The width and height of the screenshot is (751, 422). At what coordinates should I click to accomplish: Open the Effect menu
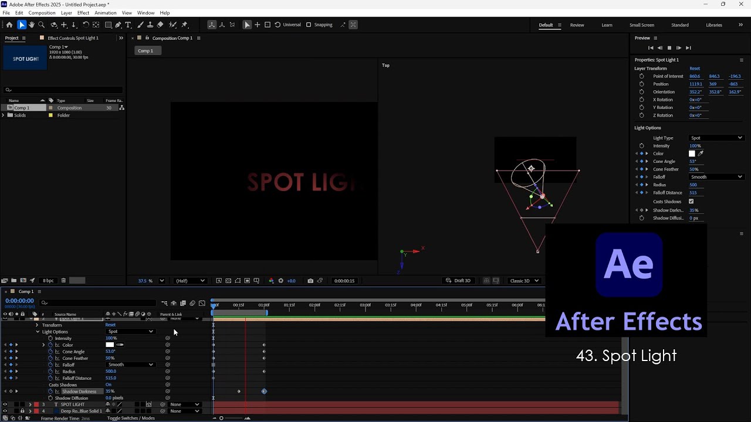pyautogui.click(x=83, y=13)
